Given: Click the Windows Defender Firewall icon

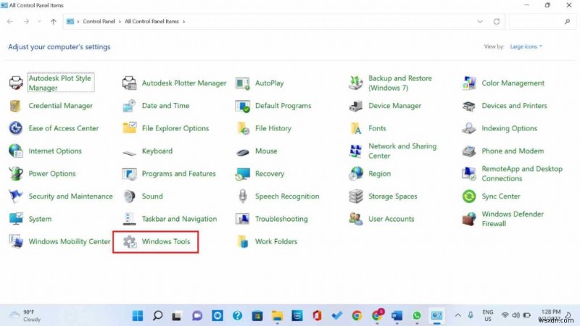Looking at the screenshot, I should click(x=468, y=219).
